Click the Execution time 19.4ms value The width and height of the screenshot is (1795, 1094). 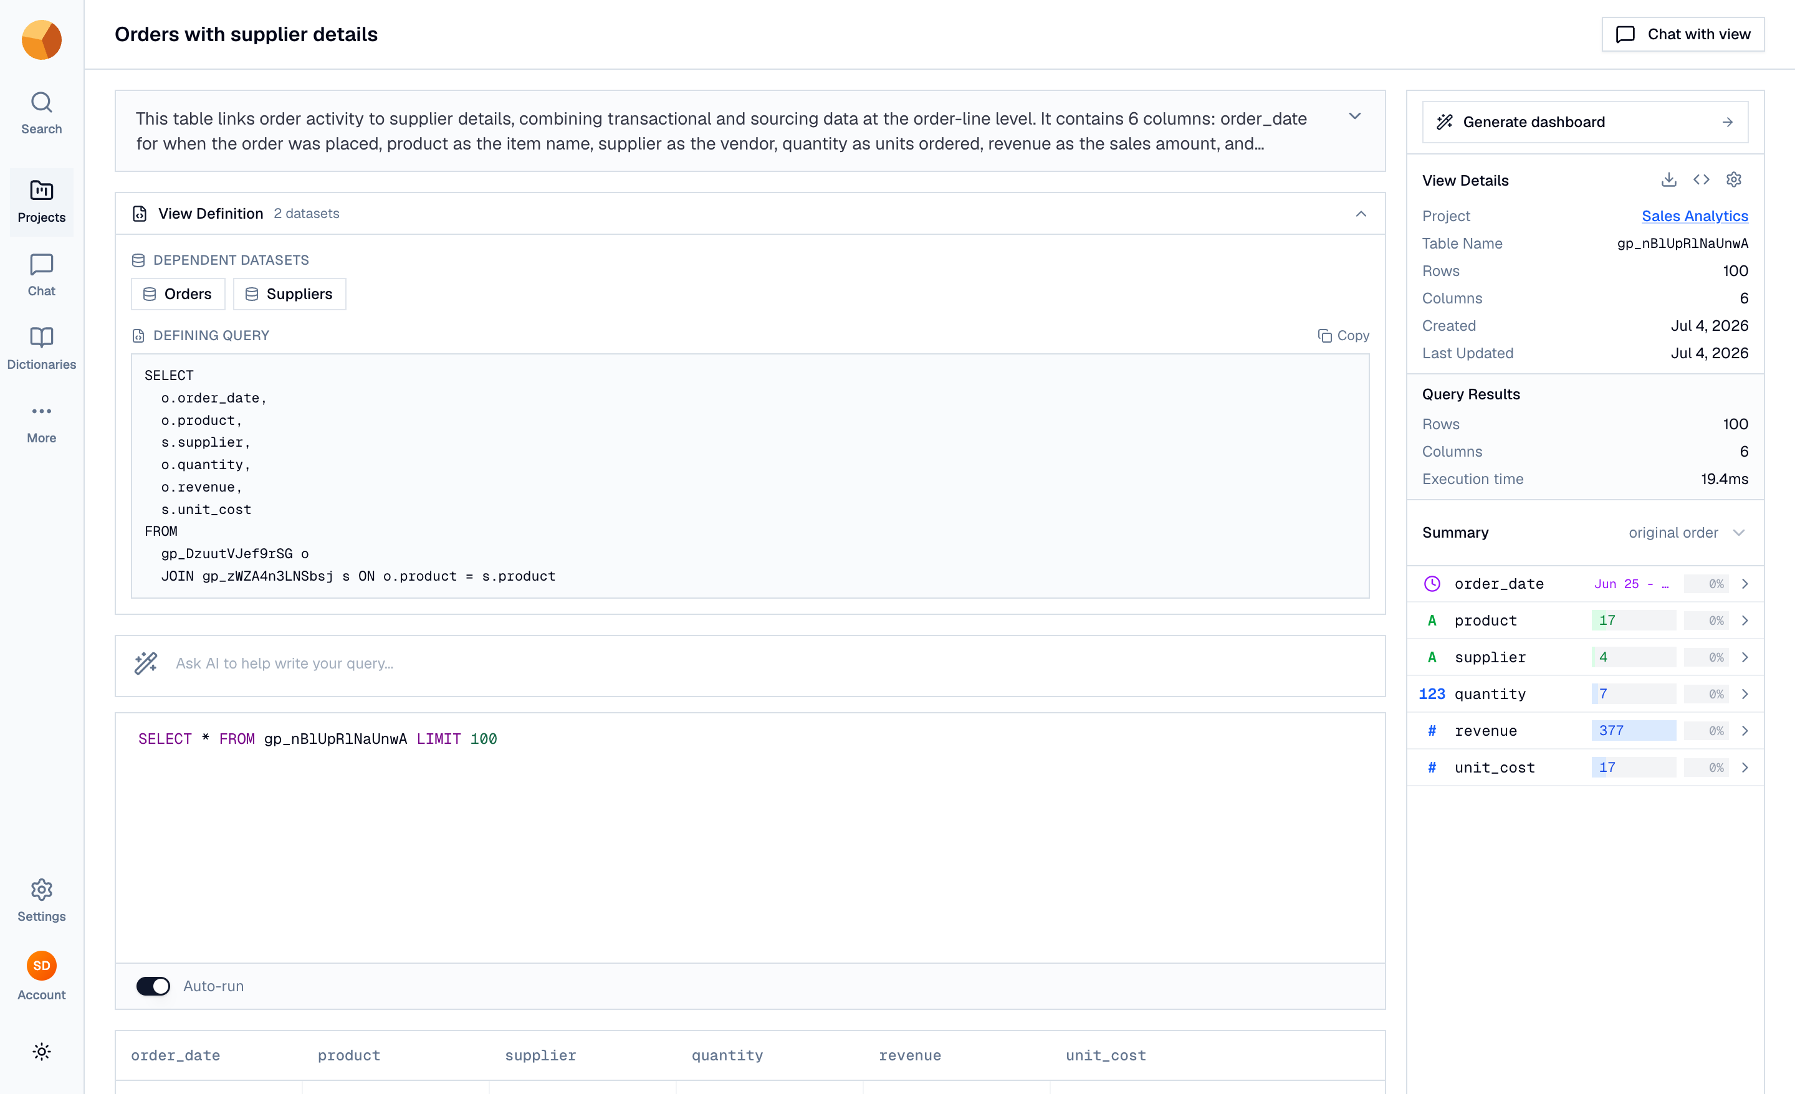[x=1723, y=479]
